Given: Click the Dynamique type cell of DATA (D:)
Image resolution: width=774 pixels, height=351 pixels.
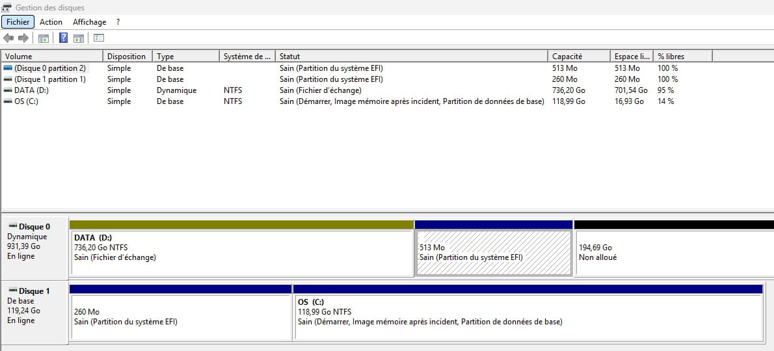Looking at the screenshot, I should 177,90.
